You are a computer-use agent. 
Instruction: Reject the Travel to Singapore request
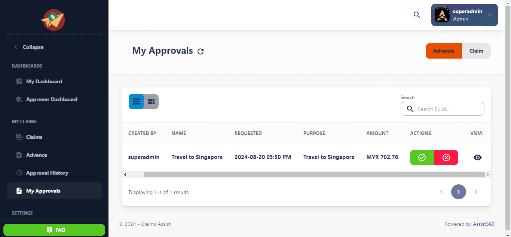(x=446, y=158)
